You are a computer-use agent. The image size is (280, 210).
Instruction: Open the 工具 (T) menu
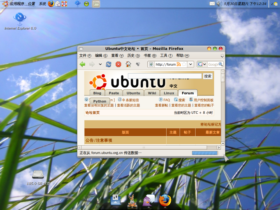pyautogui.click(x=166, y=56)
